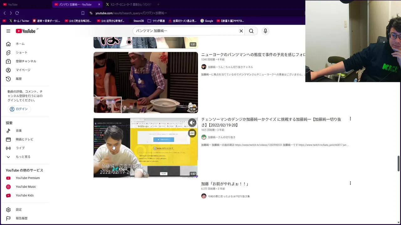Open a new browser tab with plus
This screenshot has width=401, height=225.
[158, 4]
